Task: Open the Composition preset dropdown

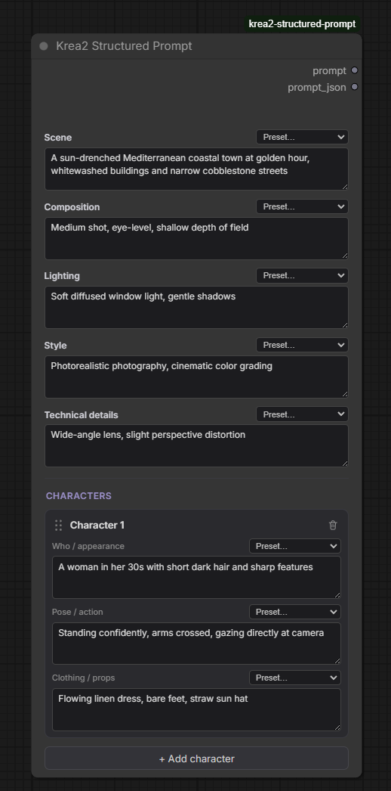Action: pyautogui.click(x=302, y=206)
